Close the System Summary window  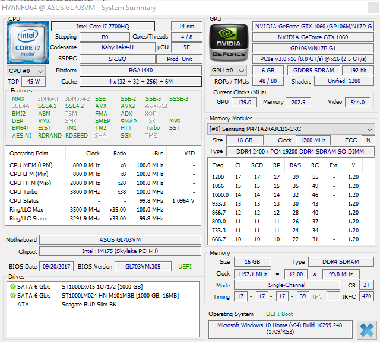(373, 8)
